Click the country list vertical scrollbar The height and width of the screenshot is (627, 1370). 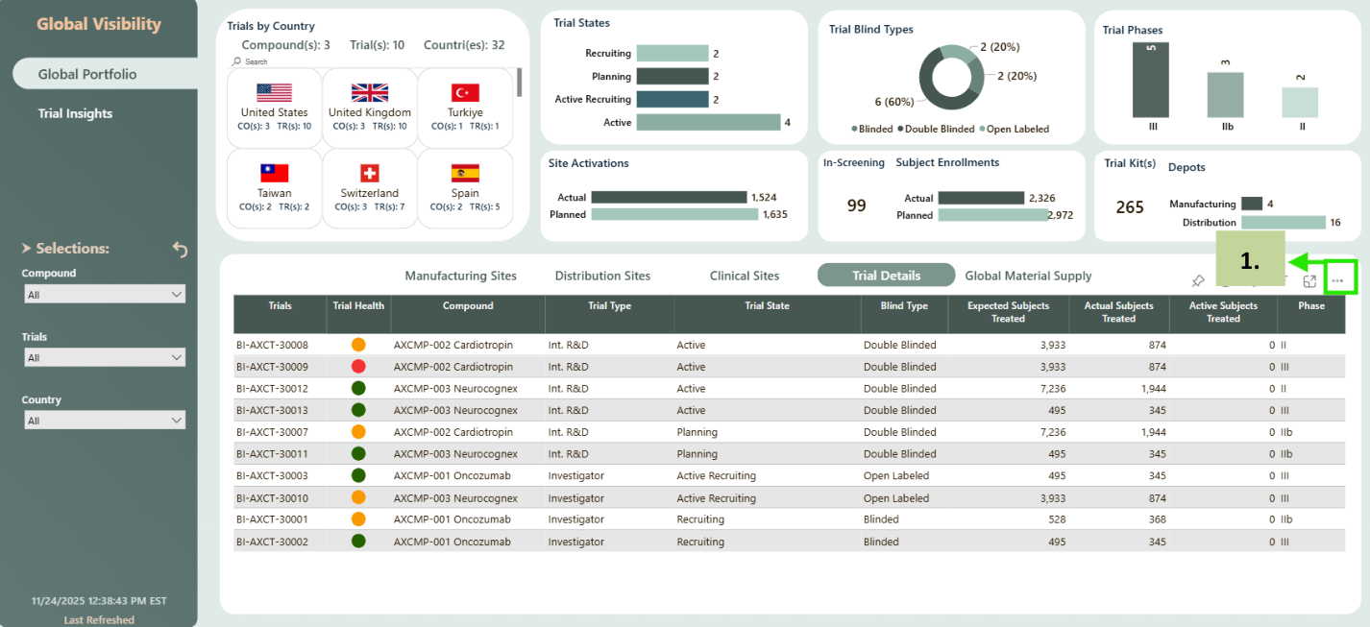pyautogui.click(x=519, y=83)
